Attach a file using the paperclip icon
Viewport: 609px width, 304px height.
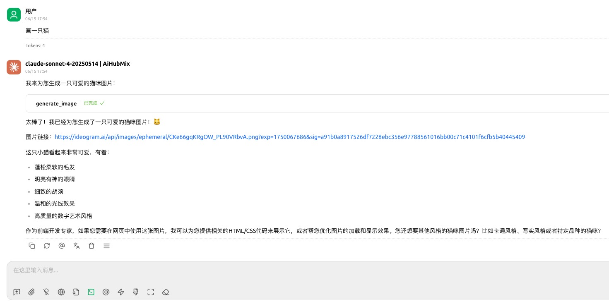(31, 292)
